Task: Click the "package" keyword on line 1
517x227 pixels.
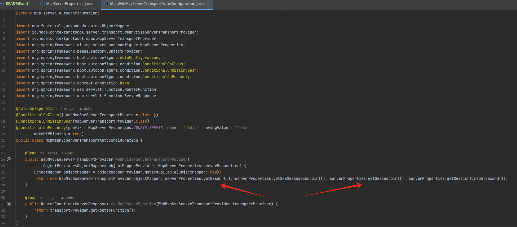Action: pos(24,13)
